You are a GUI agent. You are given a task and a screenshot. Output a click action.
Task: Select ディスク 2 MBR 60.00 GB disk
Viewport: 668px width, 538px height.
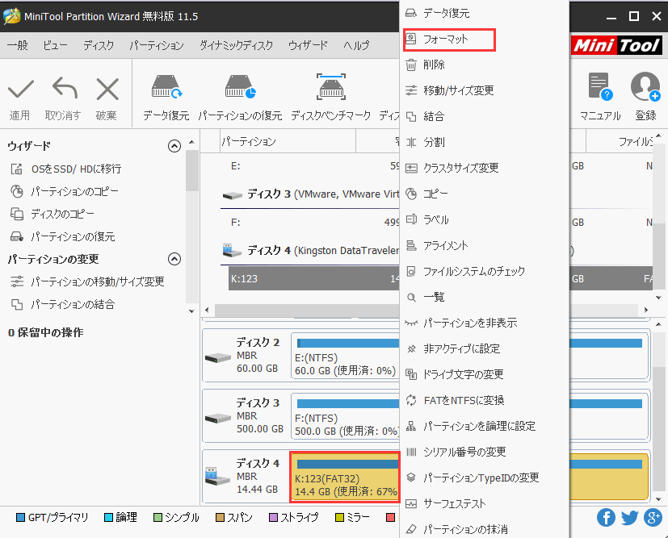[x=246, y=356]
